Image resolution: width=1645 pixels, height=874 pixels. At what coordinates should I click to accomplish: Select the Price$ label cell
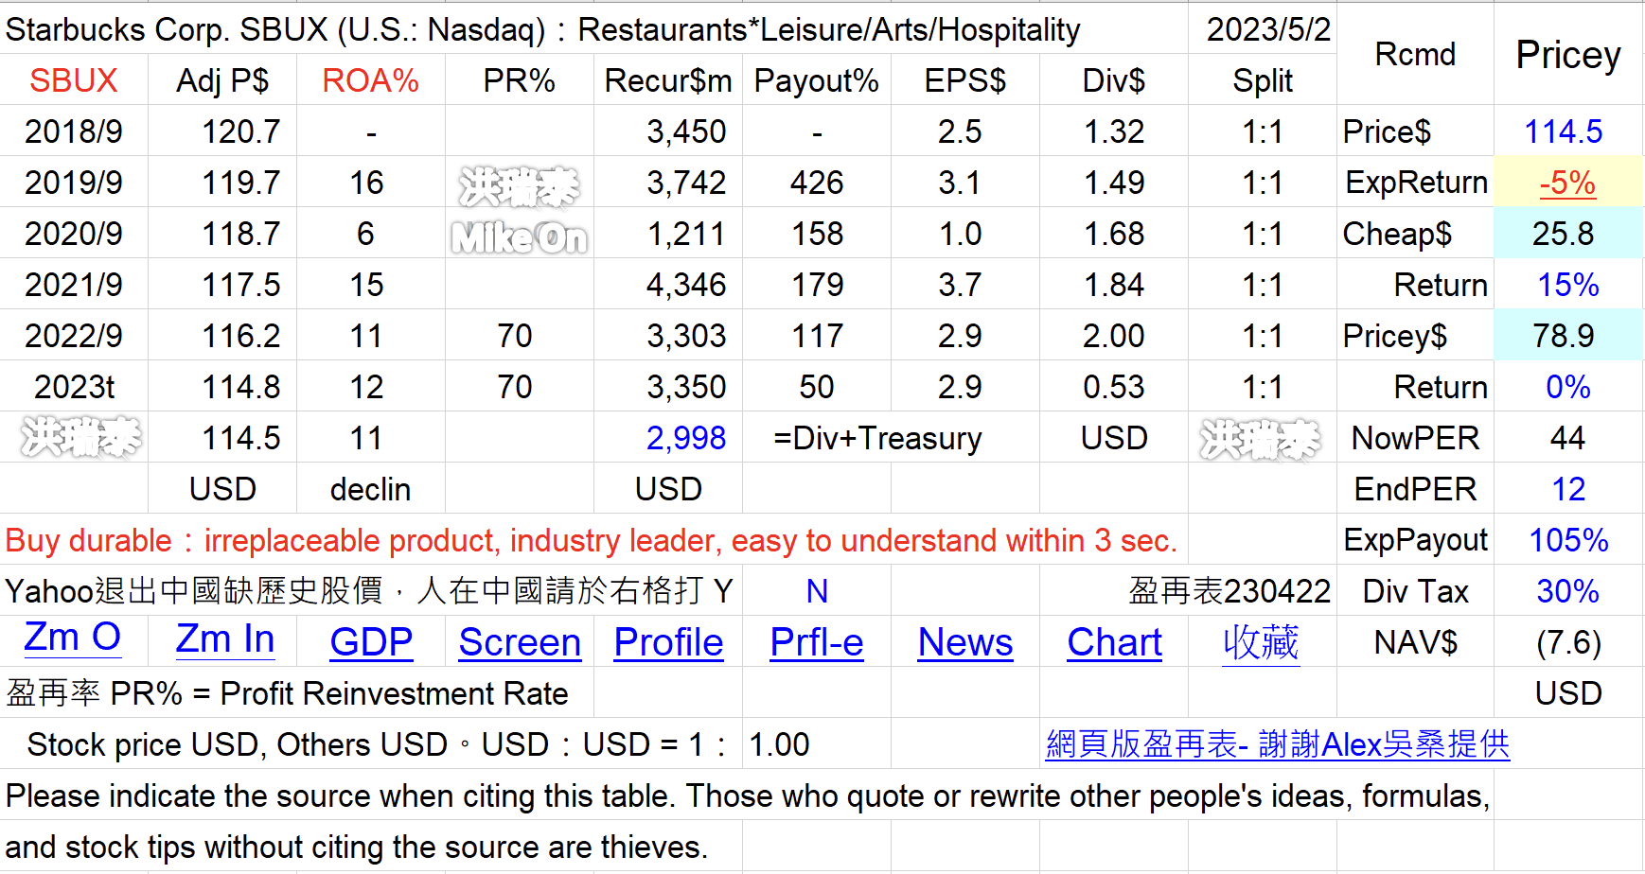[1415, 131]
